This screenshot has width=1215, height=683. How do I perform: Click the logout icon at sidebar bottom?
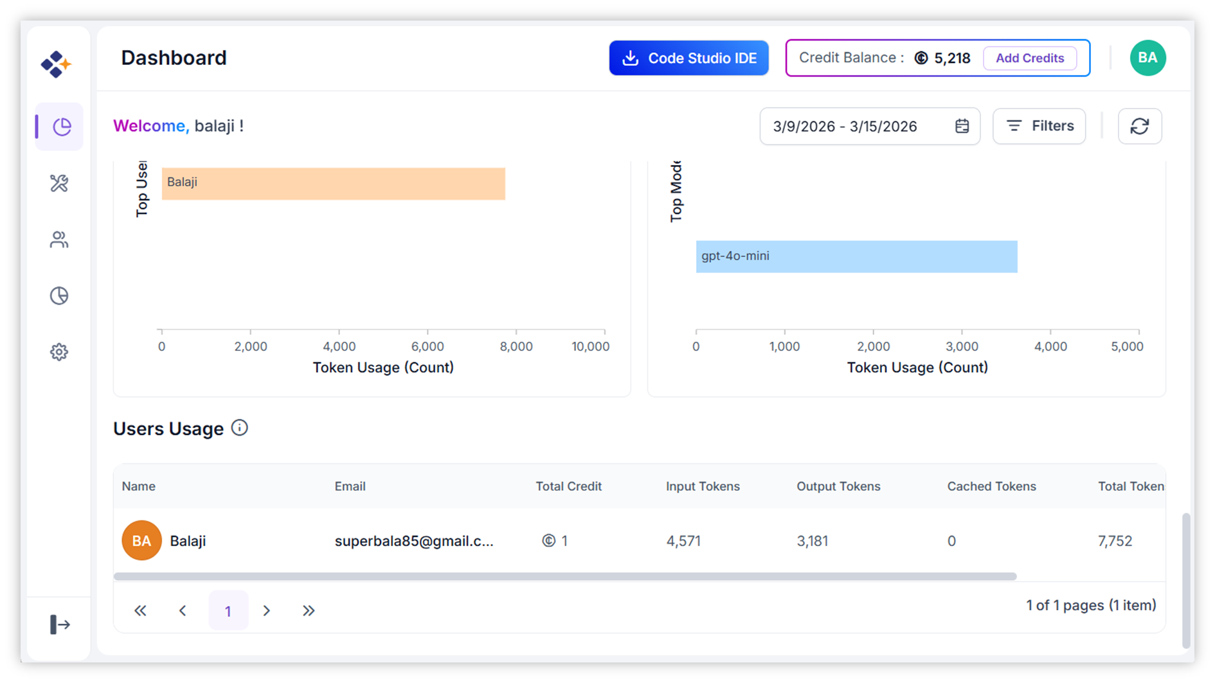pos(60,625)
